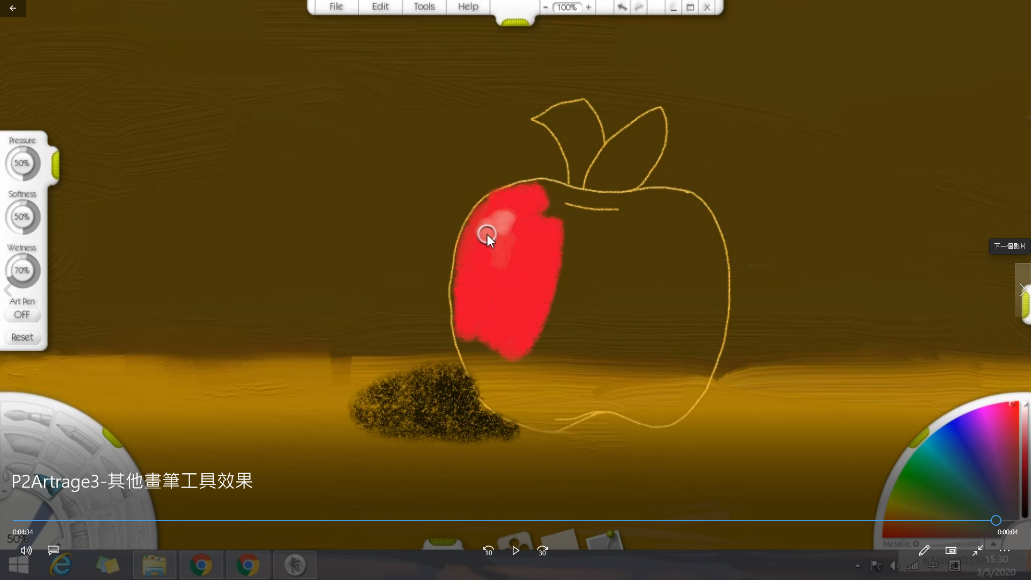This screenshot has height=580, width=1031.
Task: Open the Edit menu
Action: [x=380, y=7]
